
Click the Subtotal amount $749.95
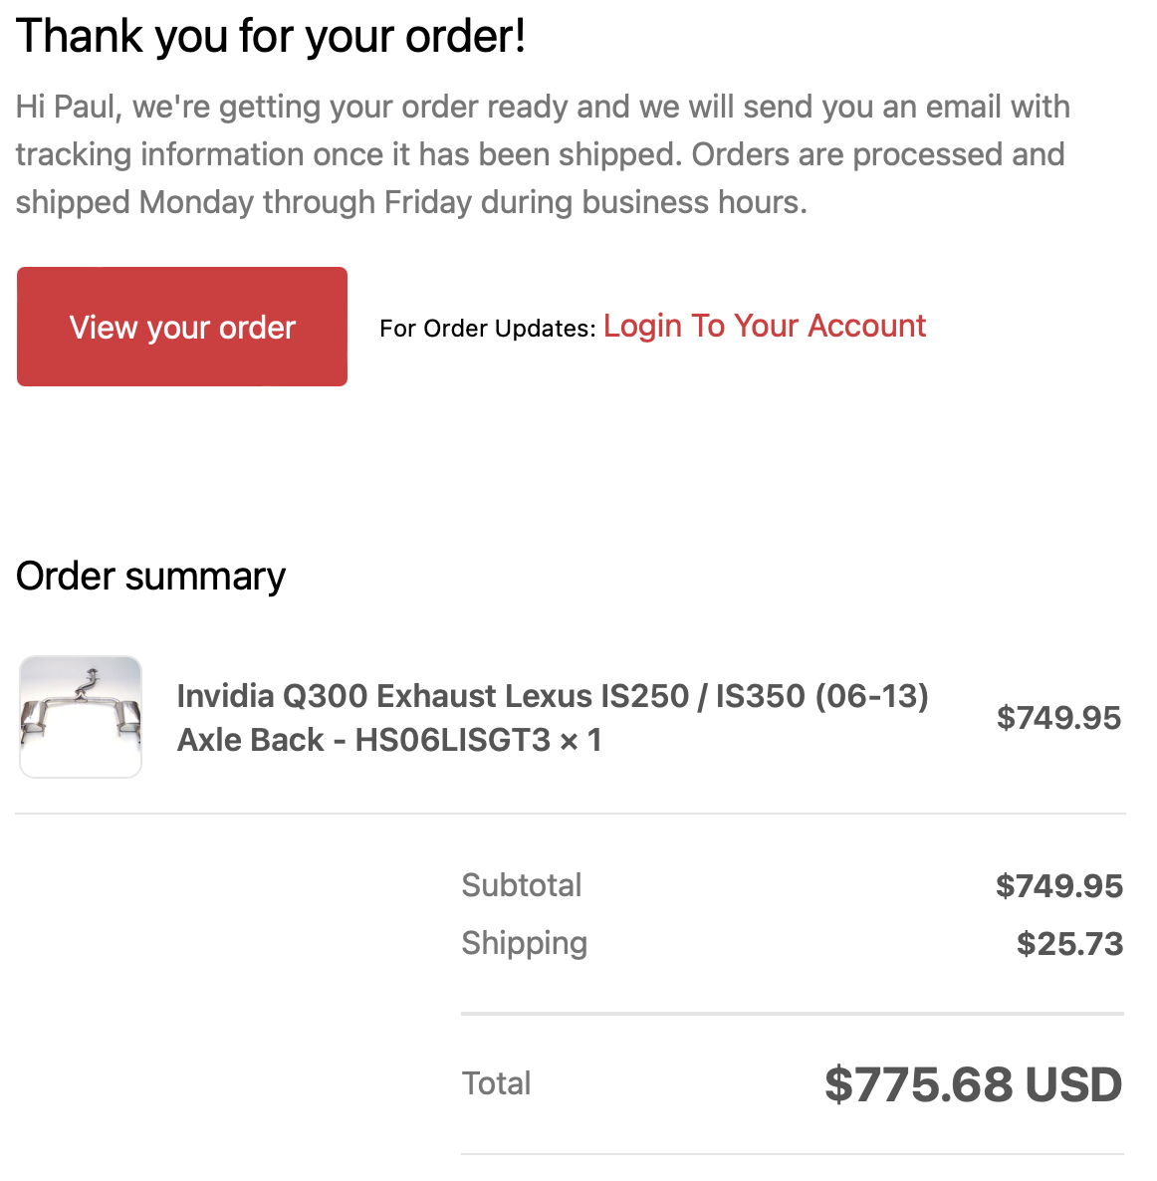coord(1058,885)
